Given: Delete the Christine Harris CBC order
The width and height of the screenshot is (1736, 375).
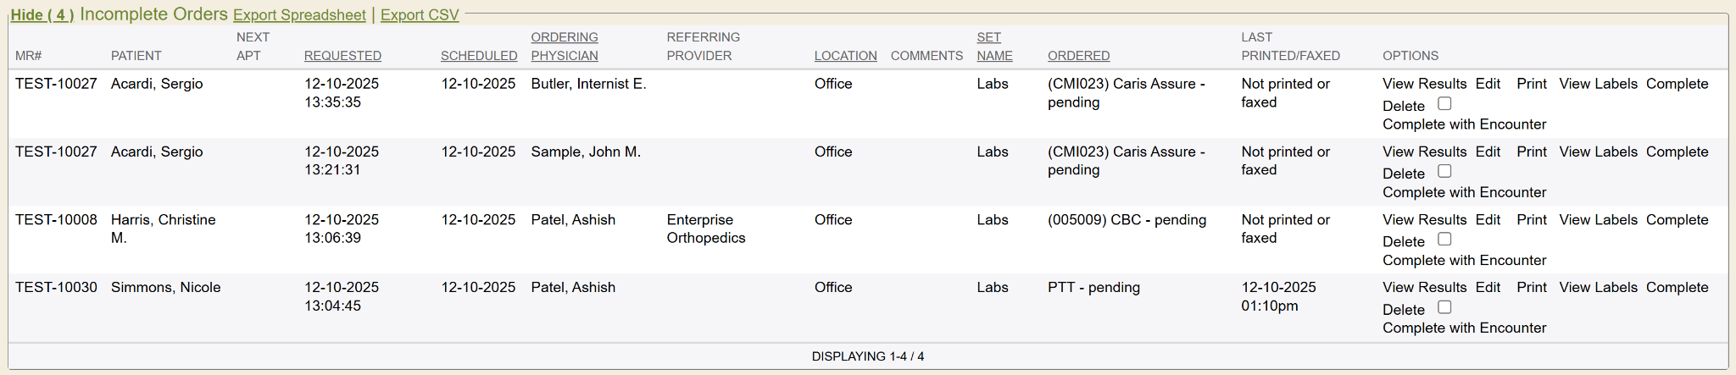Looking at the screenshot, I should [1403, 242].
